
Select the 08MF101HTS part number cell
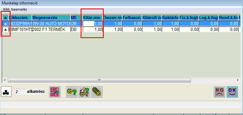point(20,29)
